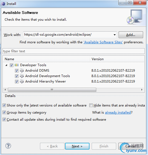
Task: Select the Android DDMS row label
Action: tap(37, 71)
